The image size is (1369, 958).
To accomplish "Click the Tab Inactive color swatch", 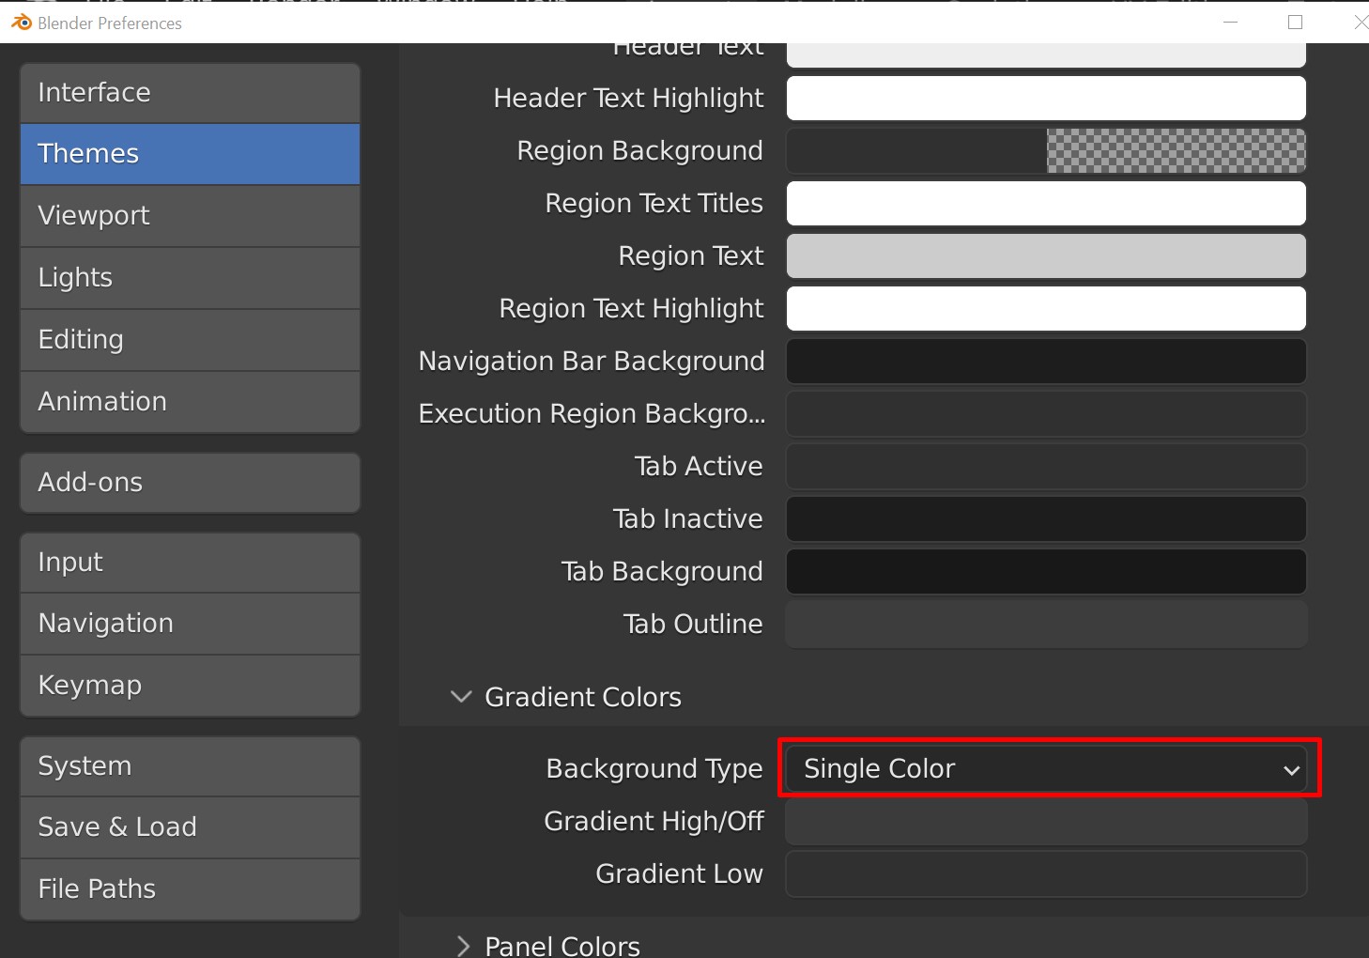I will click(x=1046, y=519).
